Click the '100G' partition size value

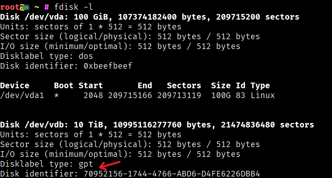[221, 95]
